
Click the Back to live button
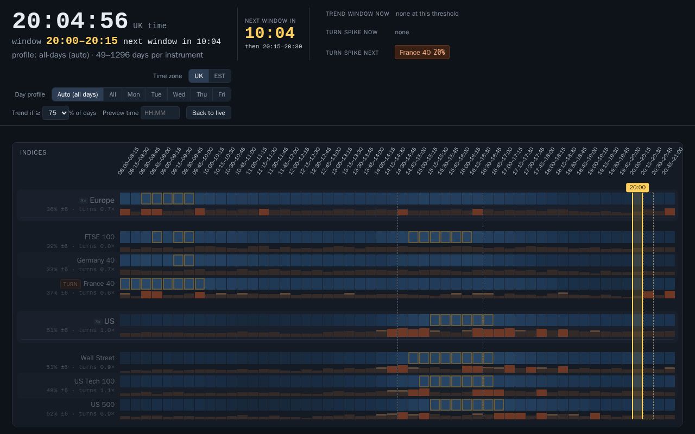click(x=208, y=113)
